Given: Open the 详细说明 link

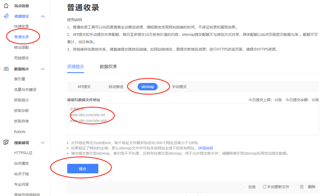Looking at the screenshot, I should 205,148.
